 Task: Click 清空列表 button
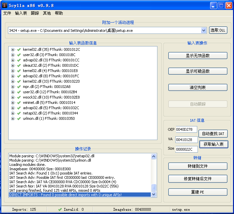tap(198, 88)
